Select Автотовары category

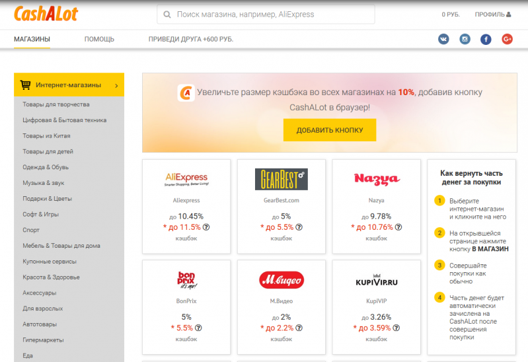pos(40,324)
